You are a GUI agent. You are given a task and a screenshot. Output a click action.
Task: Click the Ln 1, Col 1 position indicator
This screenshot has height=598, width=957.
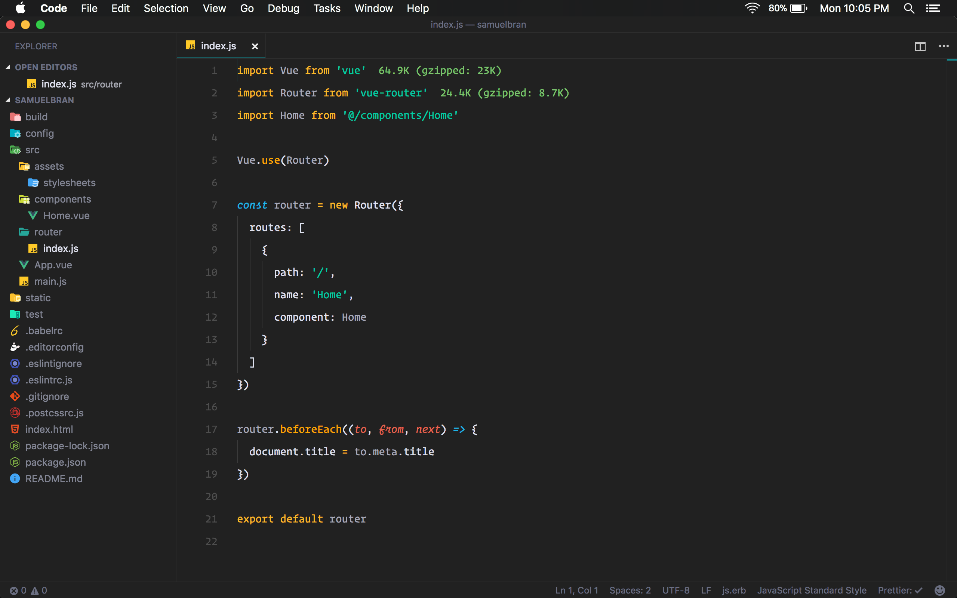[576, 591]
